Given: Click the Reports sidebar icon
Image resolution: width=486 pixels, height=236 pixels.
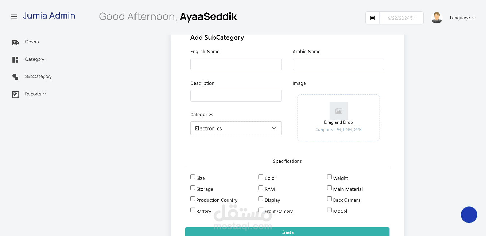Looking at the screenshot, I should pos(15,94).
